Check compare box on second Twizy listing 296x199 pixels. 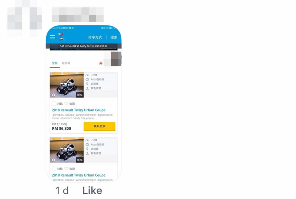point(54,169)
